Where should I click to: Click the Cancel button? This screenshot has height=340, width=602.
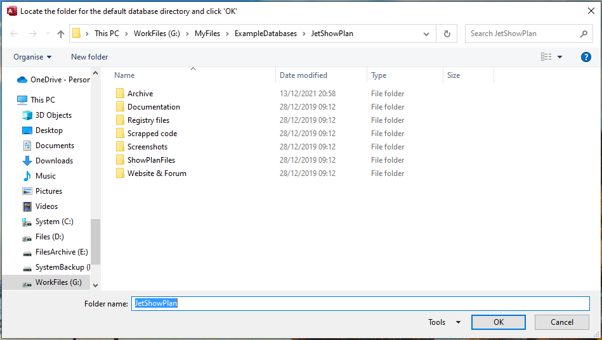point(561,322)
